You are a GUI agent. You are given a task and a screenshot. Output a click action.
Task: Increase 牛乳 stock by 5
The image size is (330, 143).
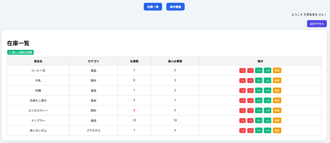268,80
